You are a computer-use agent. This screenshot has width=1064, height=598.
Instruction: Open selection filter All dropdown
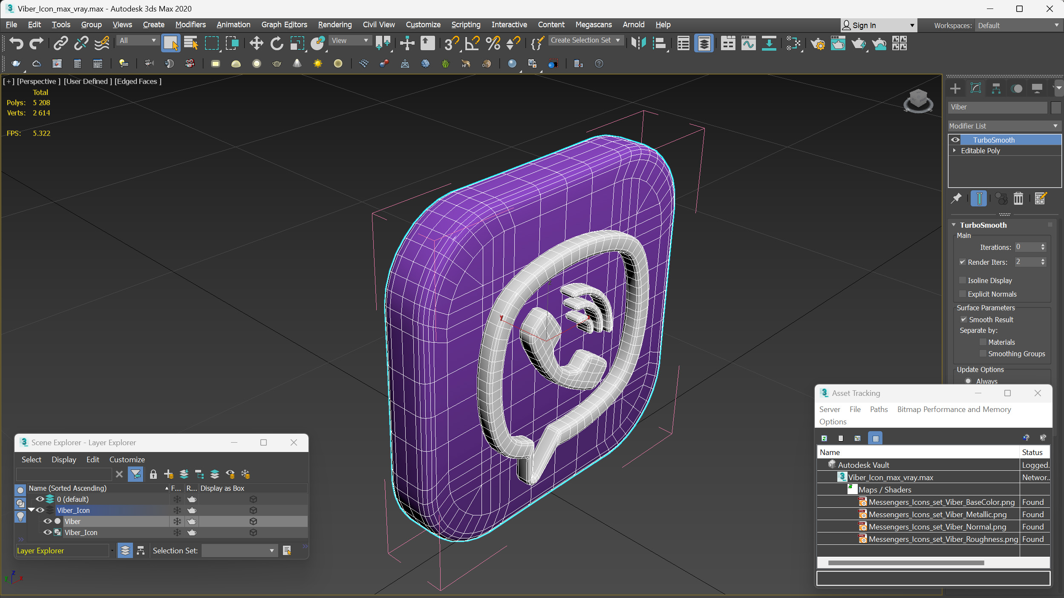(138, 40)
